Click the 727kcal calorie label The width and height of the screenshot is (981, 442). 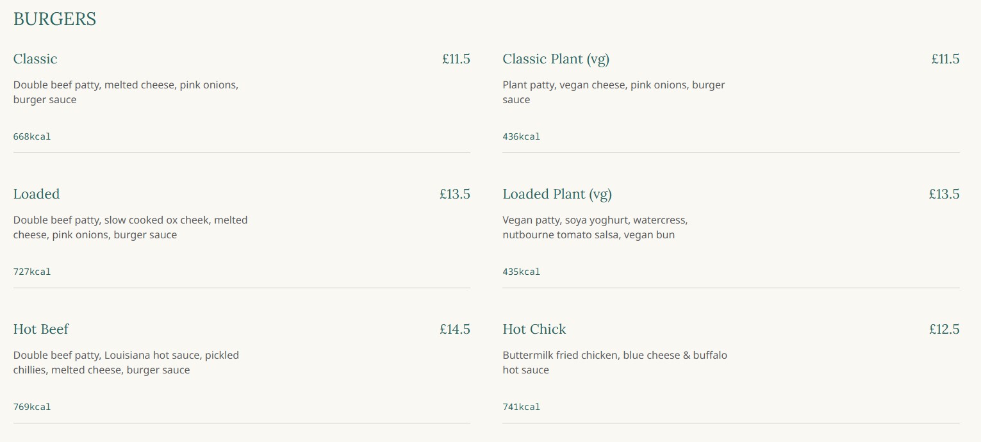tap(32, 272)
